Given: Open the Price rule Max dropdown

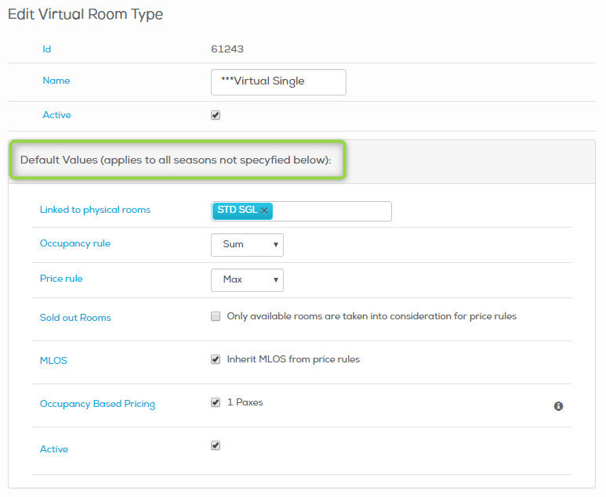Looking at the screenshot, I should [248, 280].
